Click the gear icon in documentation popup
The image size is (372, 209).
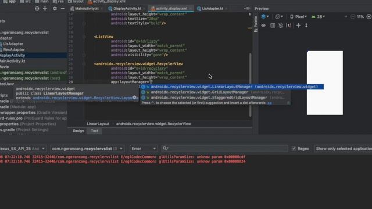[134, 98]
